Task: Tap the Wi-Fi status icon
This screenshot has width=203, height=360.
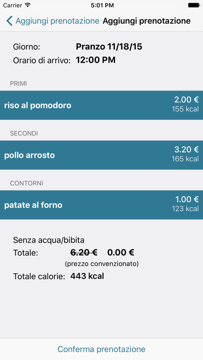Action: click(x=27, y=5)
